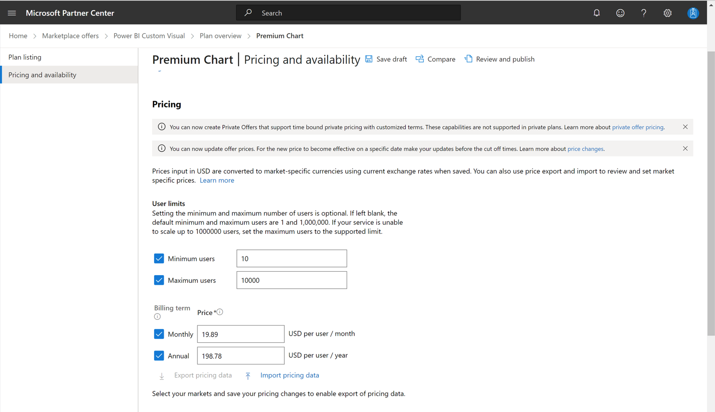Dismiss the private offers notification
Screen dimensions: 715x412
tap(685, 127)
